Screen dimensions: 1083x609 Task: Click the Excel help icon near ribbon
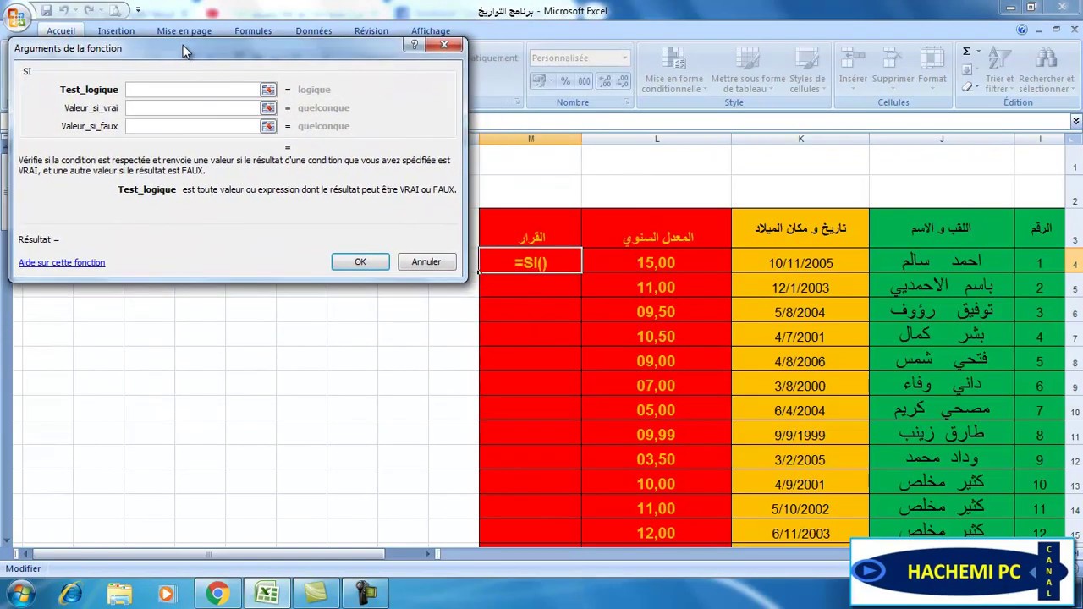(x=1022, y=30)
